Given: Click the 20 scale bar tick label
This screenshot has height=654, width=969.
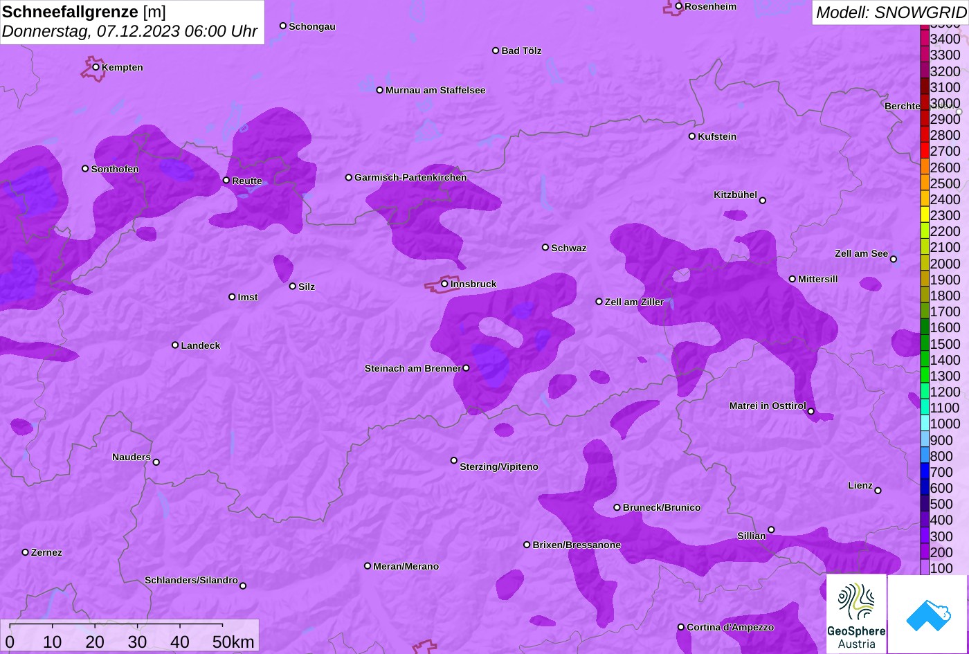Looking at the screenshot, I should (x=95, y=642).
